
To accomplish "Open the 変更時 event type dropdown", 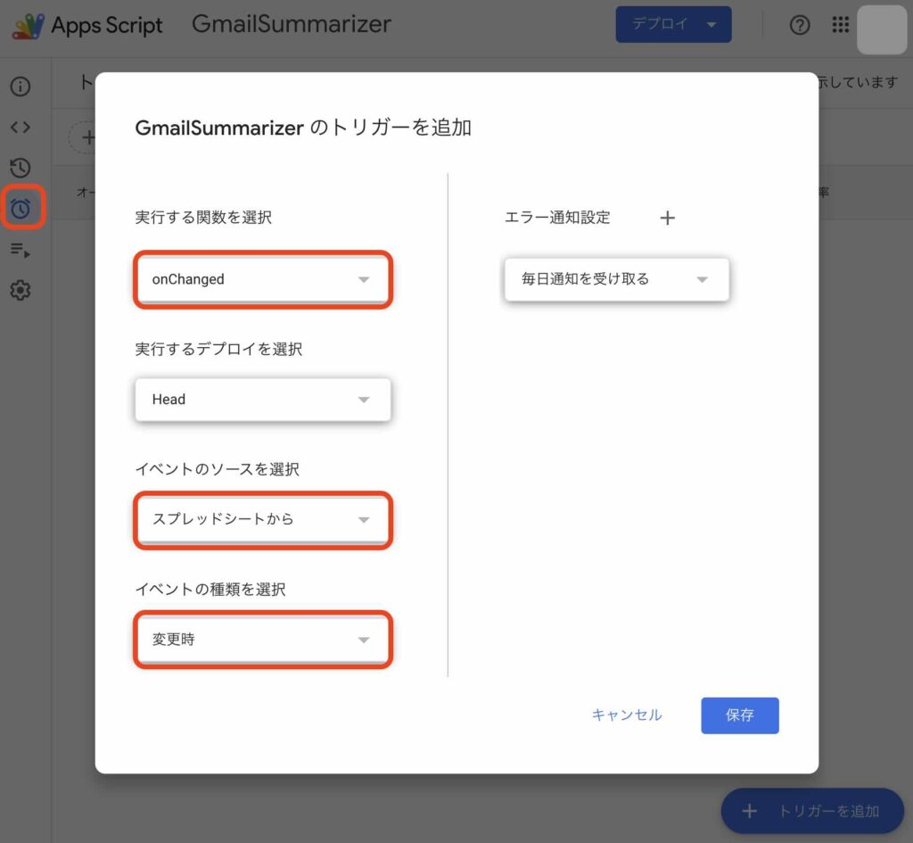I will click(x=263, y=640).
